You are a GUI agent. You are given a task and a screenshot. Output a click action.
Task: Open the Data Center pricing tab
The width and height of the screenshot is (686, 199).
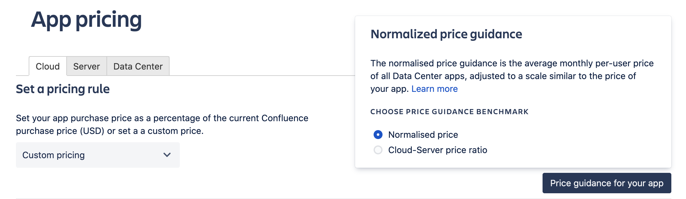pos(138,66)
